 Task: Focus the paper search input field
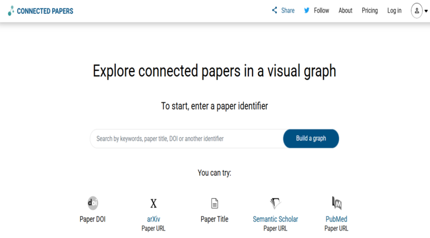click(x=187, y=138)
